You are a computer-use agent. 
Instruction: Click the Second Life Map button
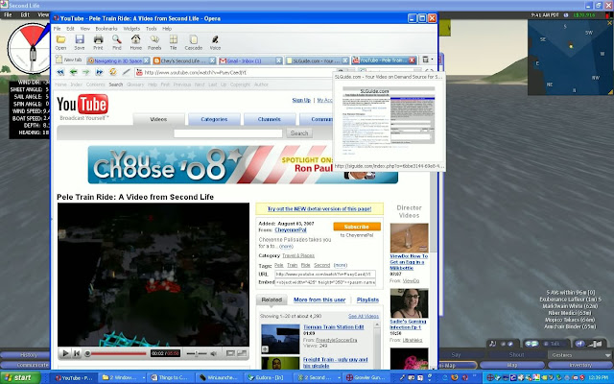pos(512,365)
